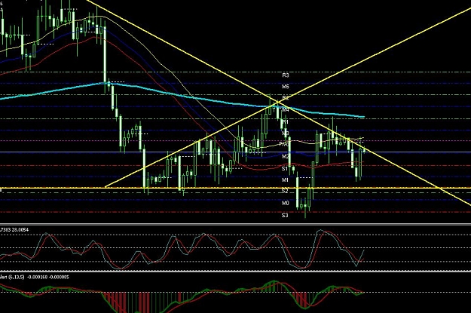Viewport: 471px width, 313px height.
Task: Click the S1 support level label
Action: (x=285, y=169)
